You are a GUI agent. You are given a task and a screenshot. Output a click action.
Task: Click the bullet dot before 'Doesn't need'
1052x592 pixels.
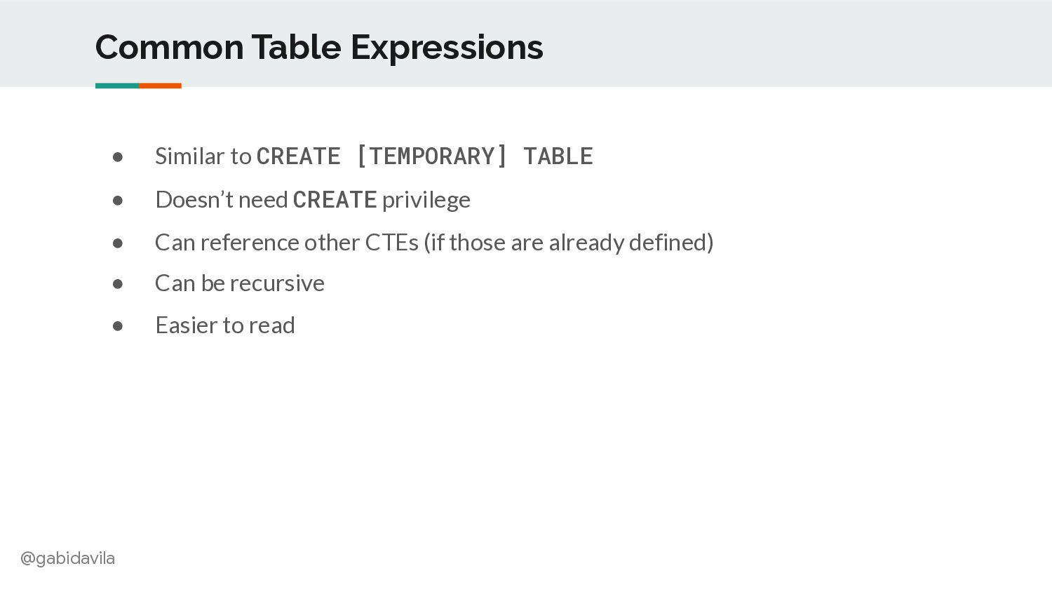(118, 201)
